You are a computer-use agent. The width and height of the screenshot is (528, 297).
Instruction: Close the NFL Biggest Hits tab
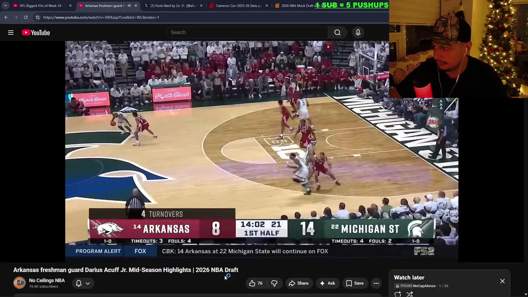point(70,6)
